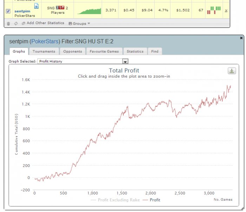Click the trash delete icon

8,24
